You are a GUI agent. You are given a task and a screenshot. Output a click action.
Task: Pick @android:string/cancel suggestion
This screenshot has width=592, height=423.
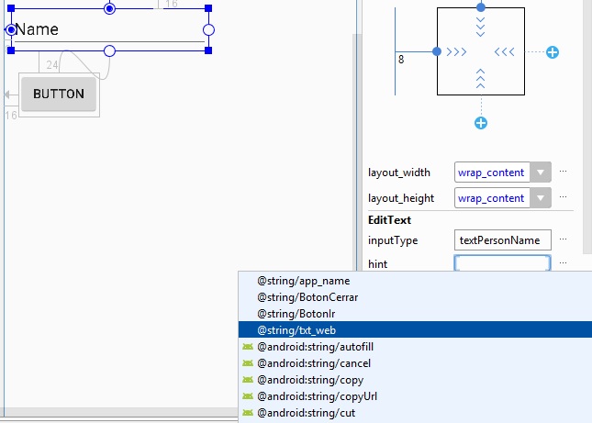[x=314, y=363]
